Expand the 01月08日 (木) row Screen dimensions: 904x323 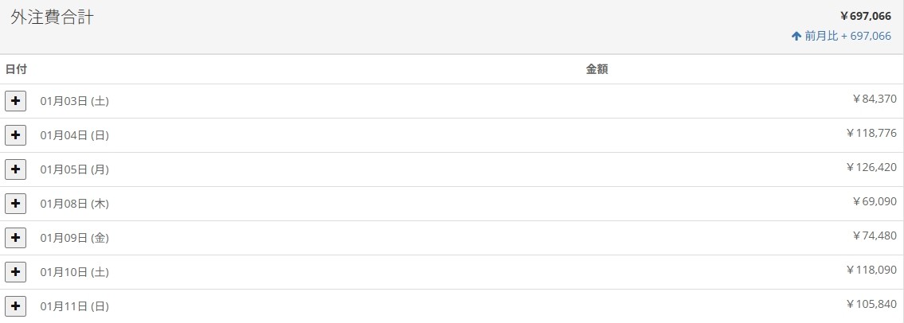[15, 204]
